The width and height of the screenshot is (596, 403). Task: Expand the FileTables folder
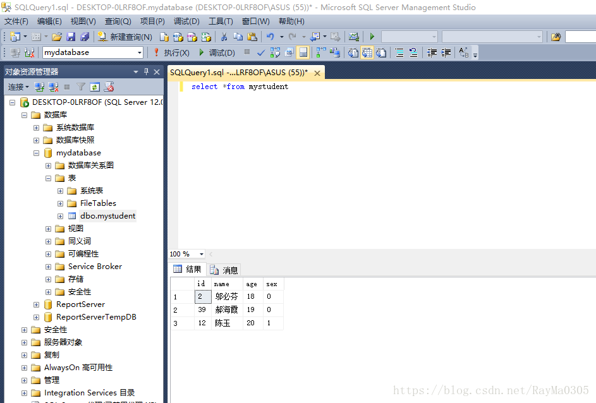60,203
